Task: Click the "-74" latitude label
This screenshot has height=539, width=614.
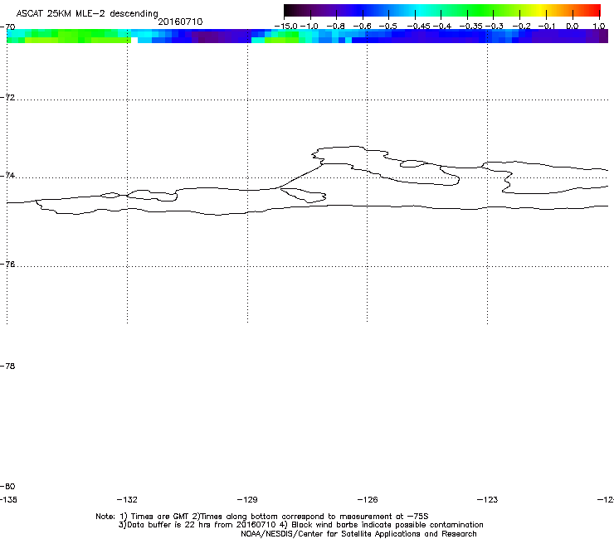Action: pos(7,175)
